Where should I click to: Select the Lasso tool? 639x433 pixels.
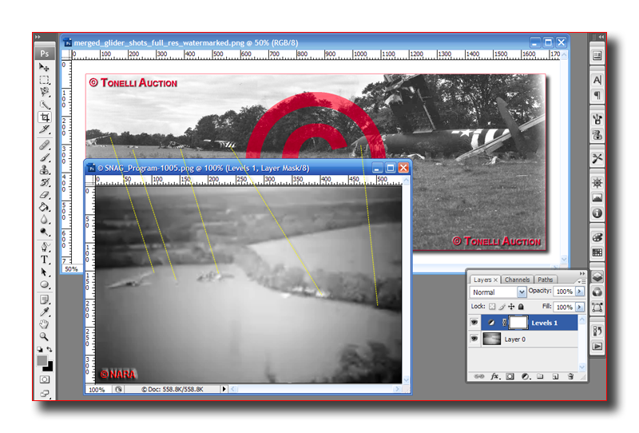[45, 92]
